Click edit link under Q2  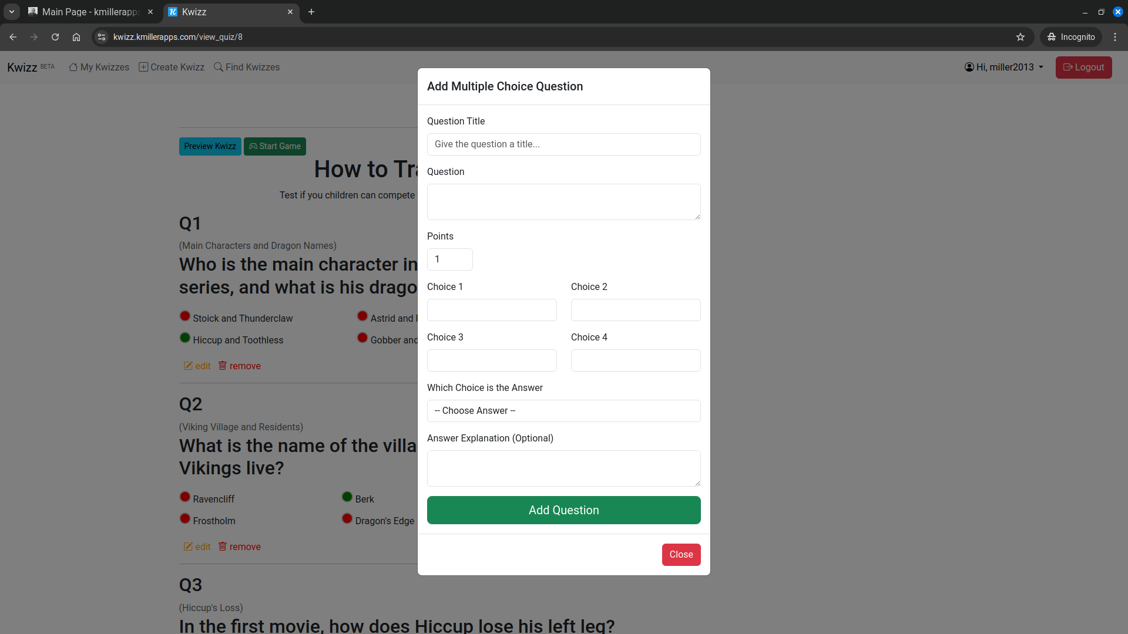[x=197, y=547]
